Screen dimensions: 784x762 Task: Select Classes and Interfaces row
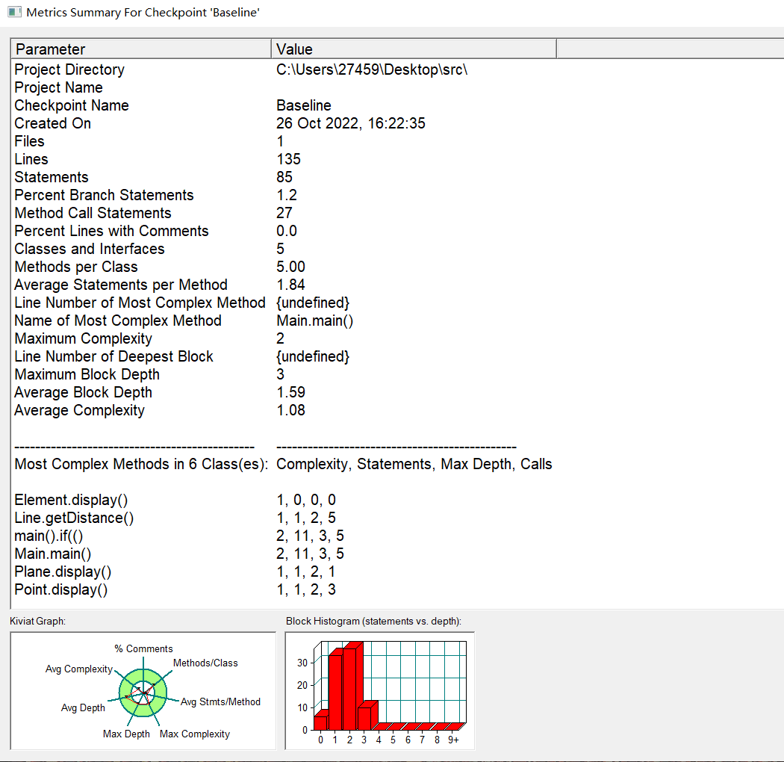click(90, 250)
